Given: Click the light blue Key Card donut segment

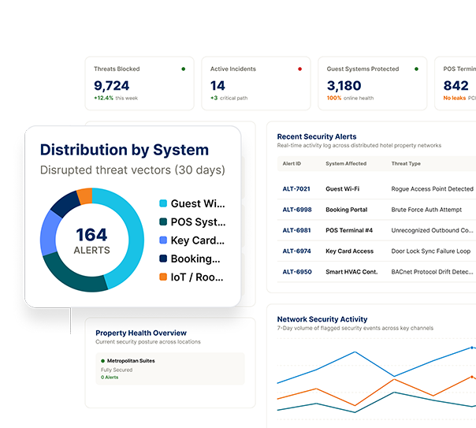Looking at the screenshot, I should tap(49, 234).
